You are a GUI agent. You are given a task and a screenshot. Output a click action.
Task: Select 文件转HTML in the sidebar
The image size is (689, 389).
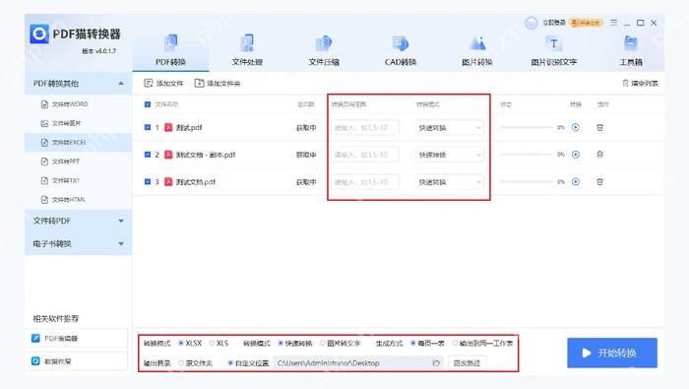[78, 200]
